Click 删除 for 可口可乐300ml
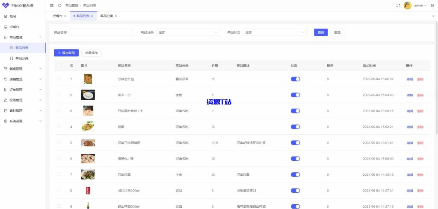This screenshot has width=438, height=209. pyautogui.click(x=420, y=191)
